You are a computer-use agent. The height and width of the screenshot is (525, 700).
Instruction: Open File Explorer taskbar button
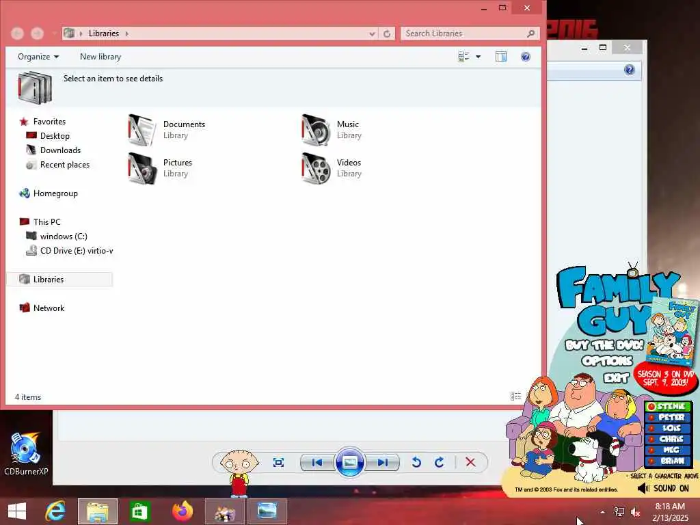point(97,511)
